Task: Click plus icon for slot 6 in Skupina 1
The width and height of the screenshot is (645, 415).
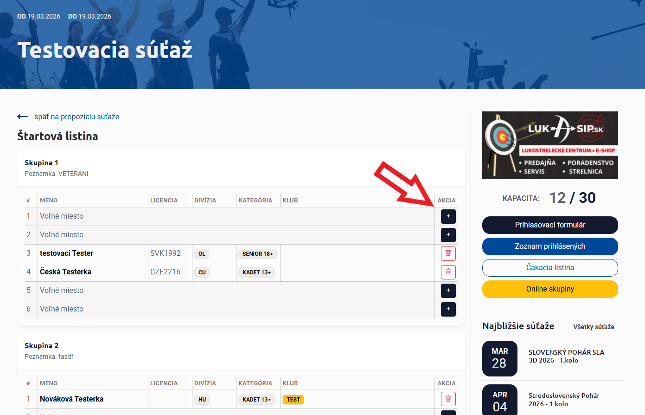Action: (448, 309)
